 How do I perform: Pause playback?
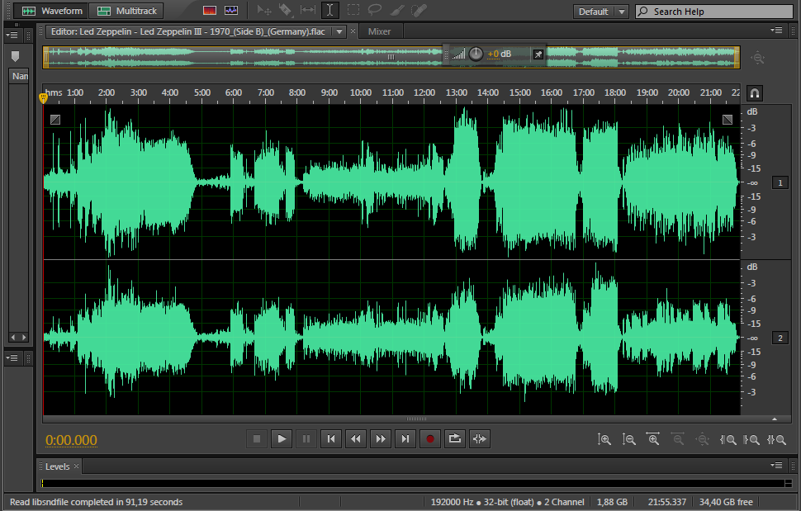click(x=306, y=439)
